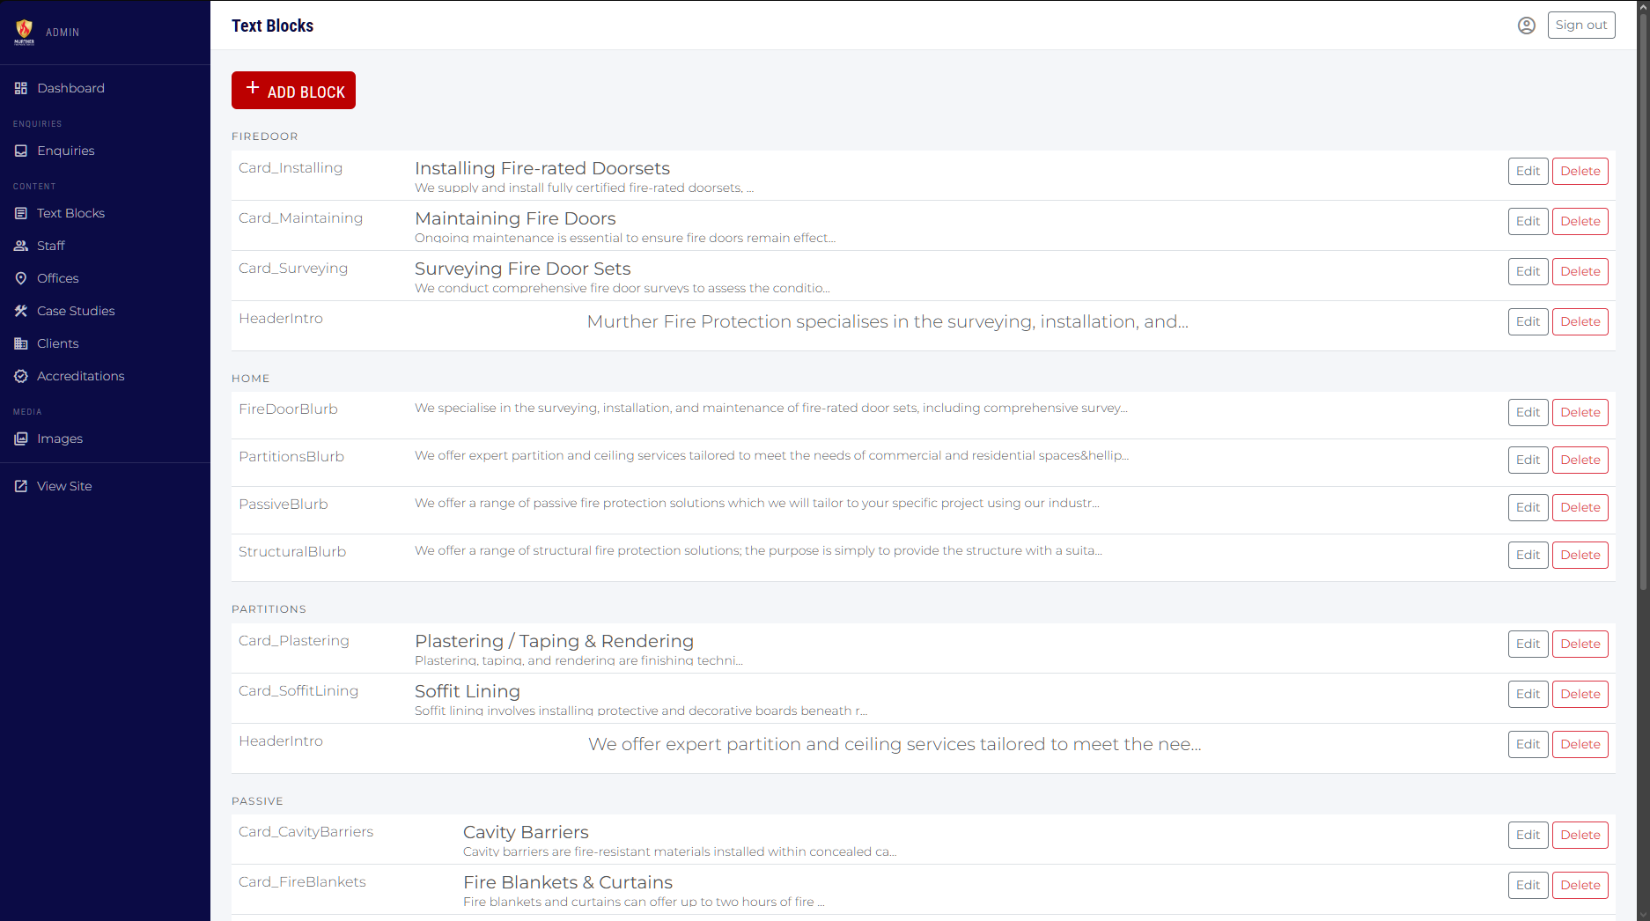Edit the Card_Installing text block
This screenshot has width=1650, height=921.
1528,171
